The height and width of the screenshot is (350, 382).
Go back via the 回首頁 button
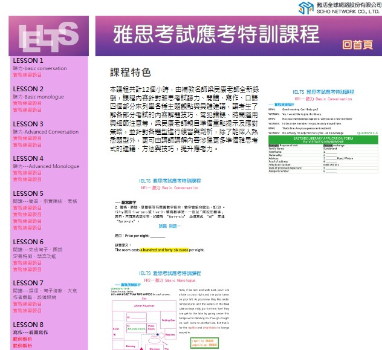(x=357, y=44)
